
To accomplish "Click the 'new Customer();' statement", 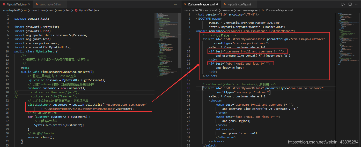I will coord(73,88).
